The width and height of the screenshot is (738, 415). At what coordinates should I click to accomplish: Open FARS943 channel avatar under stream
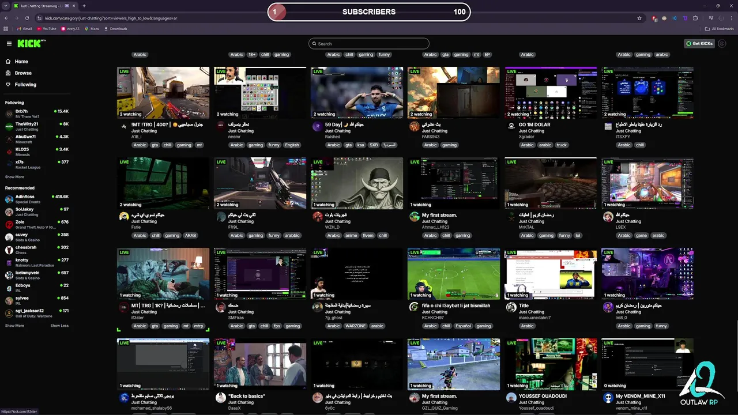pyautogui.click(x=414, y=126)
